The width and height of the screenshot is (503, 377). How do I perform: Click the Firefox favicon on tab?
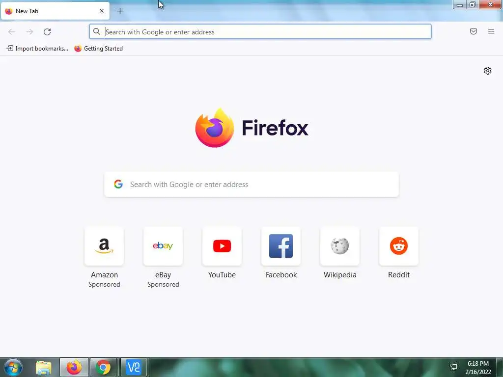point(9,11)
